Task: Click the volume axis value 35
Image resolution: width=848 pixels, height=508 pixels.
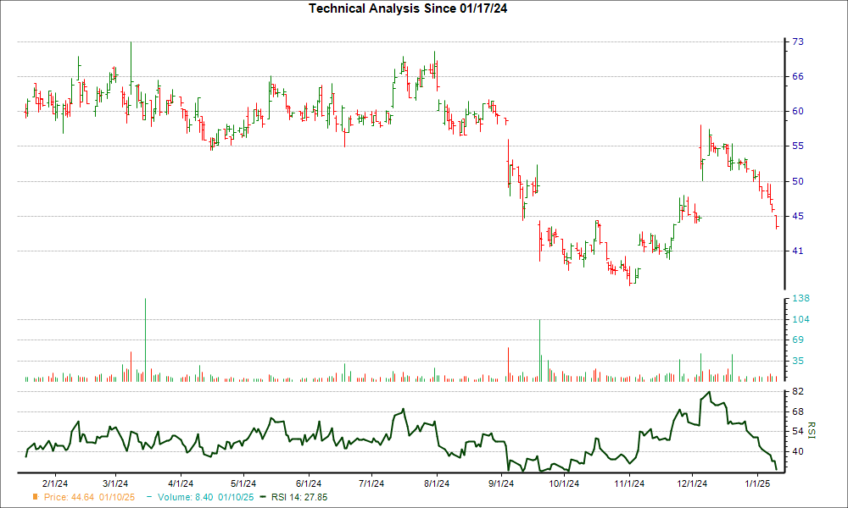Action: (798, 361)
